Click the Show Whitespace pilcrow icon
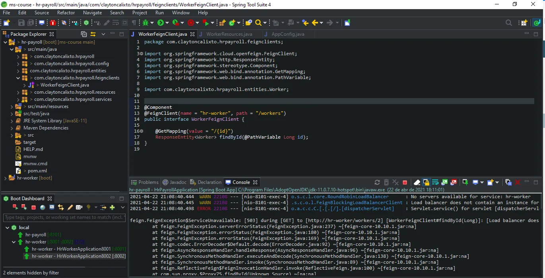545x278 pixels. click(134, 23)
